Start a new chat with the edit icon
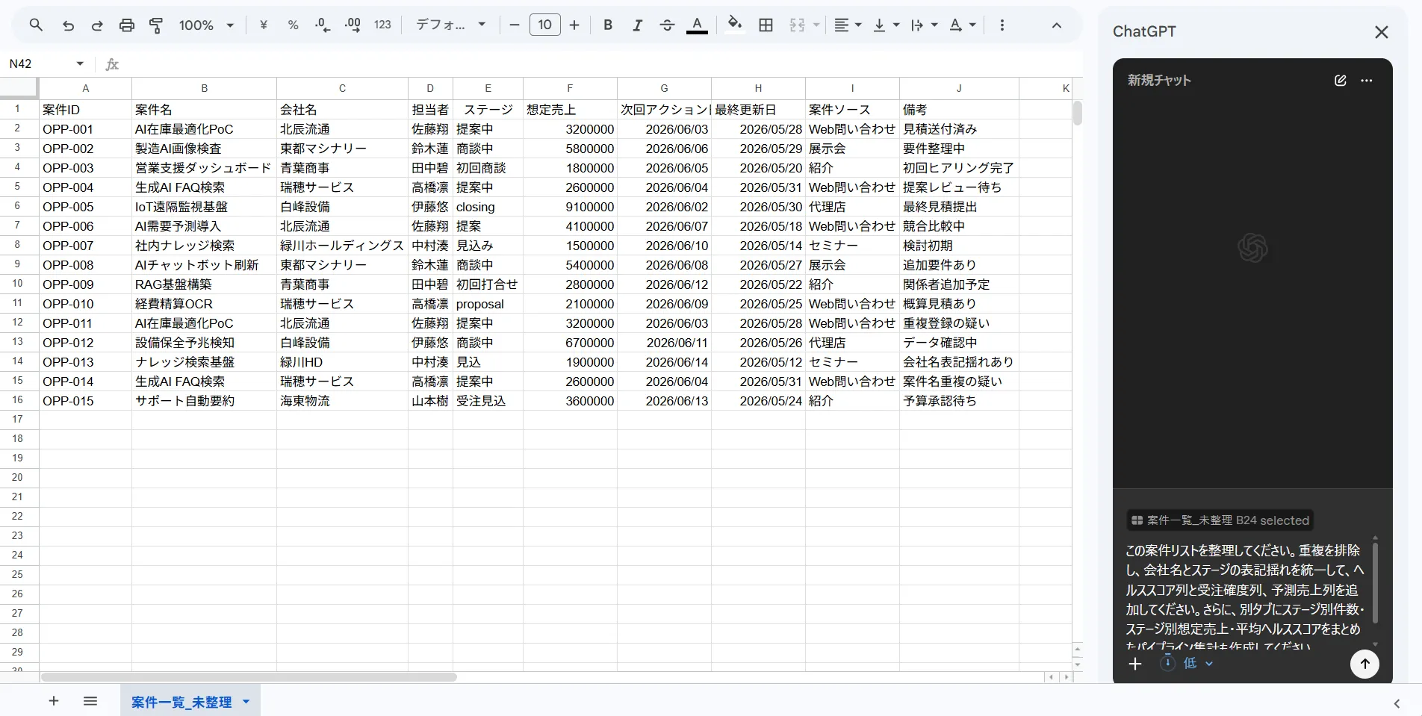Viewport: 1422px width, 716px height. tap(1341, 81)
